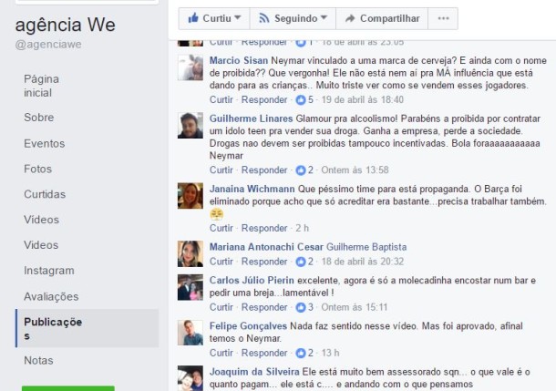Viewport: 556px width, 391px height.
Task: Click the like reaction icon on Marcio Sisan's comment
Action: [x=301, y=100]
